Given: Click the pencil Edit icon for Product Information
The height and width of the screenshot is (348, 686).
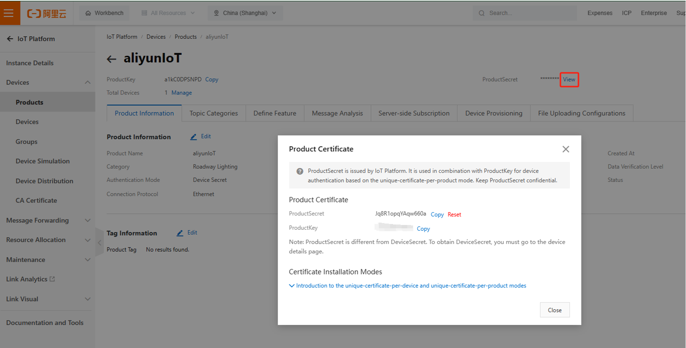Looking at the screenshot, I should pyautogui.click(x=194, y=137).
